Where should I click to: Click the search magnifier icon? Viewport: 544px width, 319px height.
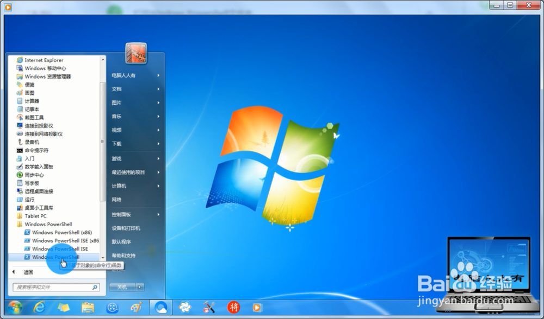point(95,287)
